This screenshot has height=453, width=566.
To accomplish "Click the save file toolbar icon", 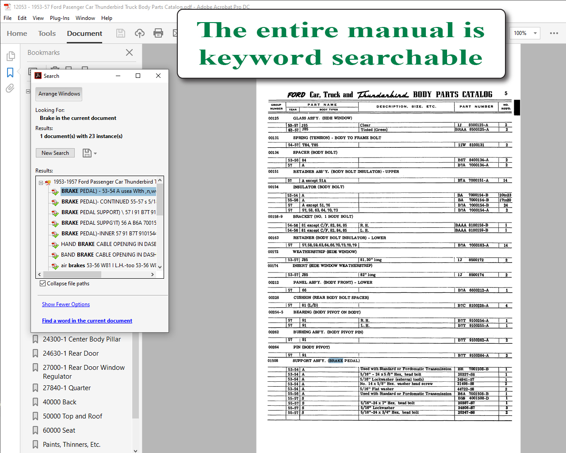I will [121, 33].
